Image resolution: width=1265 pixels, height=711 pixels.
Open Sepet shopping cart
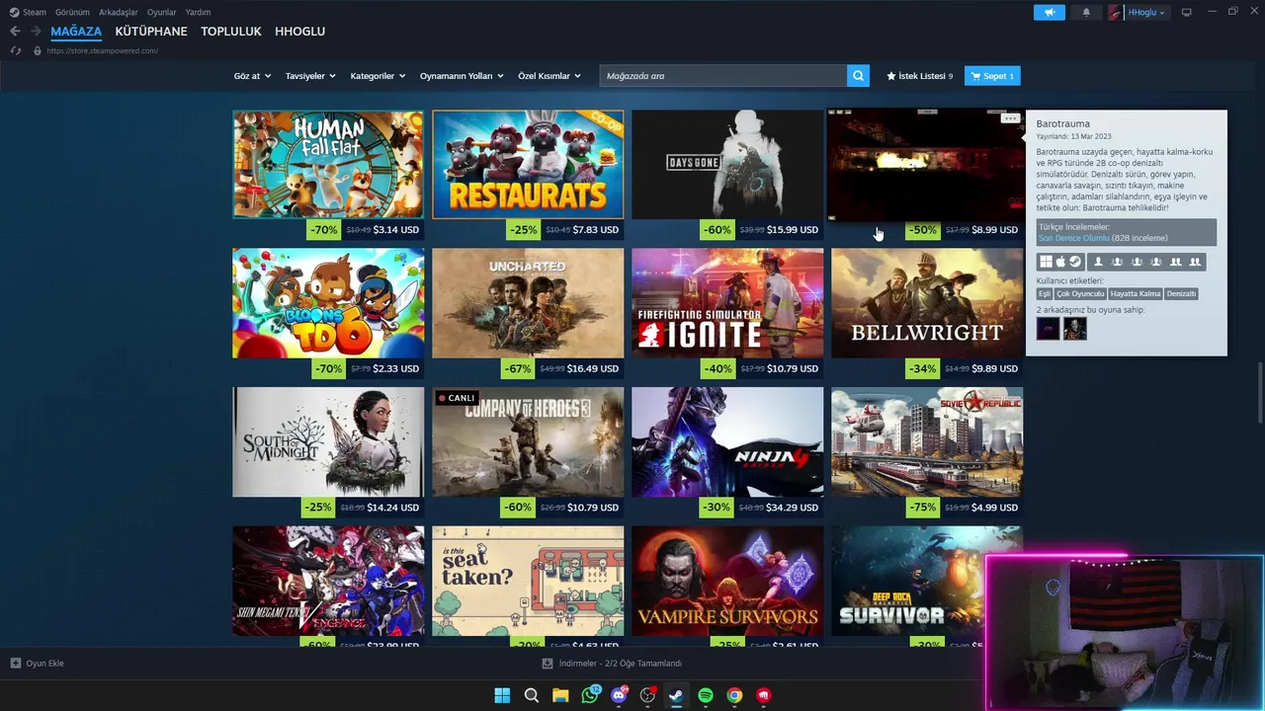click(x=992, y=76)
